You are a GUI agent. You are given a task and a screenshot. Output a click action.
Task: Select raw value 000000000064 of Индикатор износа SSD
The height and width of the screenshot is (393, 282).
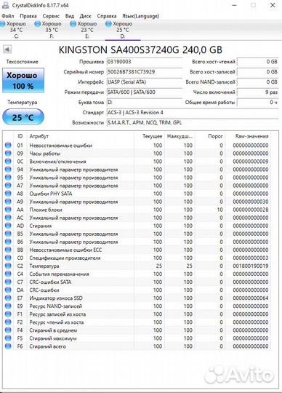pyautogui.click(x=251, y=298)
